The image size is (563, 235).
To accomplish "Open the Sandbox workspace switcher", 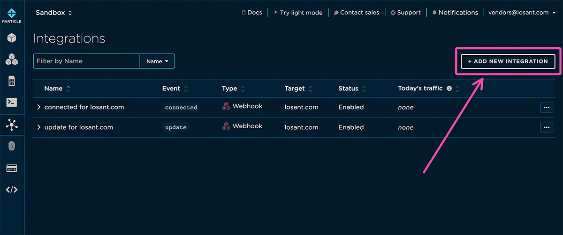I will (x=54, y=13).
